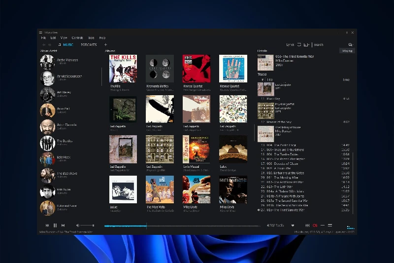This screenshot has width=394, height=263.
Task: Navigate back with the left arrow
Action: [44, 45]
